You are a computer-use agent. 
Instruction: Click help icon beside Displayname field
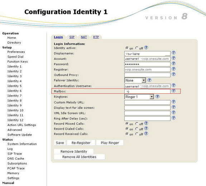[x=173, y=53]
